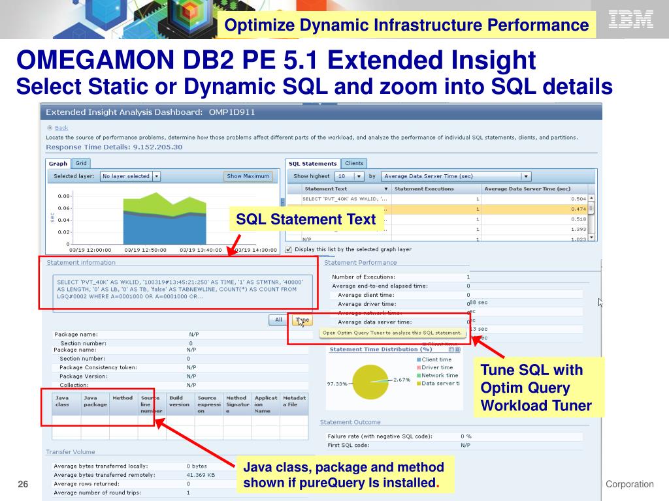This screenshot has height=501, width=669.
Task: Click the statements list scroll up arrow
Action: (591, 198)
